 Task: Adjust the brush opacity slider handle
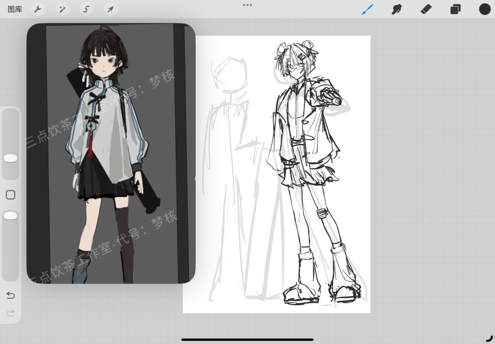tap(11, 216)
